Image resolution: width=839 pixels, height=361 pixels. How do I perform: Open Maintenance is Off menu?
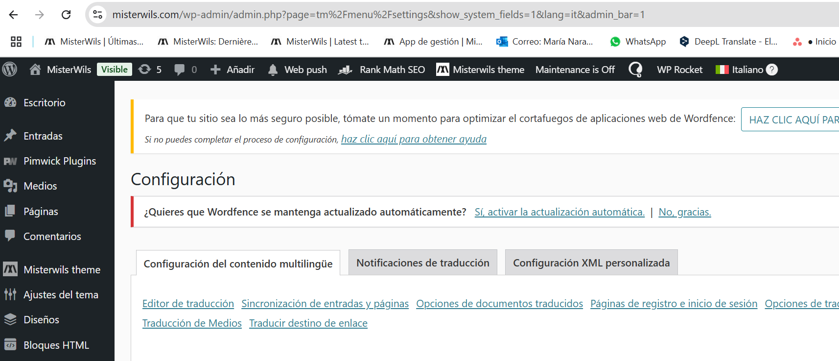[575, 70]
